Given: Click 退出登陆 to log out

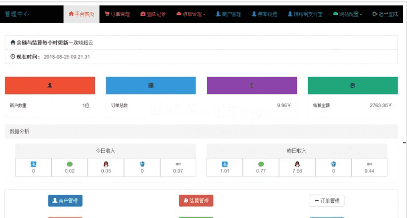Looking at the screenshot, I should (x=385, y=14).
